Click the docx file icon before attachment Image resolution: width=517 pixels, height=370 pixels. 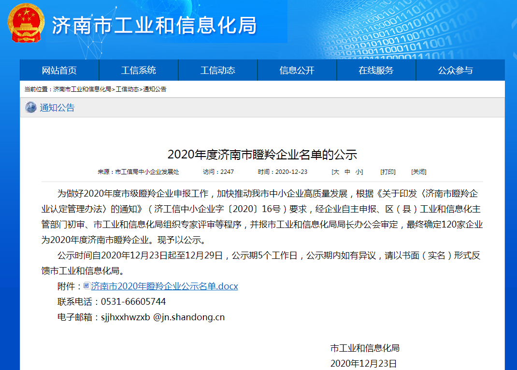[86, 286]
